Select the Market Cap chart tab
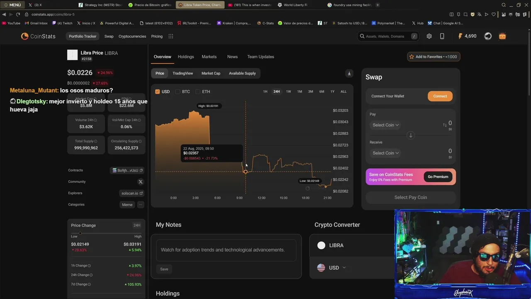Viewport: 531px width, 299px height. click(x=211, y=74)
